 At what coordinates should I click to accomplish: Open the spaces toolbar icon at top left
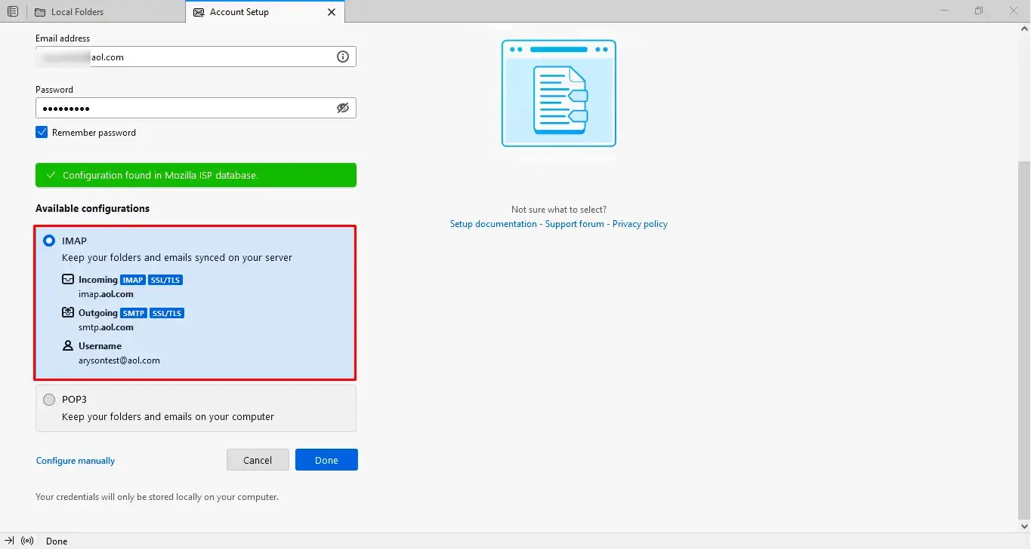(x=13, y=12)
